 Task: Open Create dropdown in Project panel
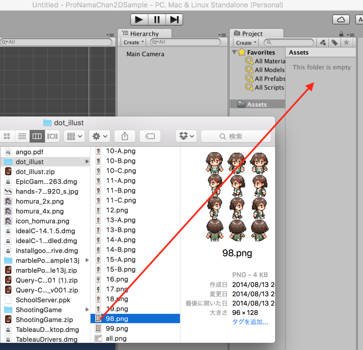[246, 43]
